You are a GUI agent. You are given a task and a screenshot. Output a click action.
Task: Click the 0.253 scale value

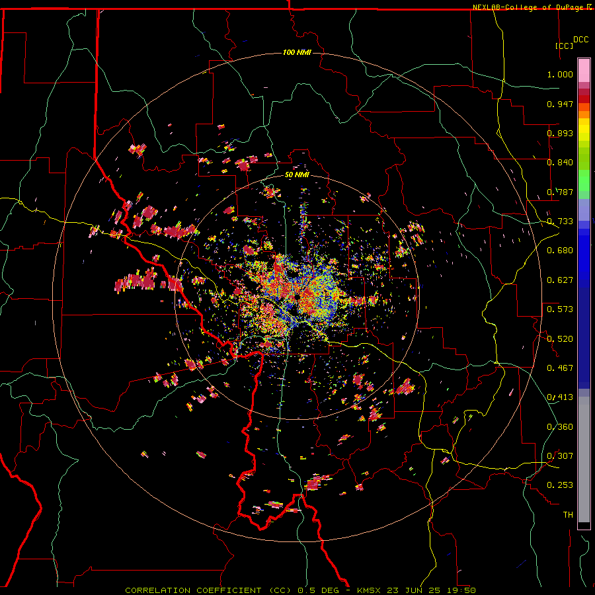click(560, 485)
